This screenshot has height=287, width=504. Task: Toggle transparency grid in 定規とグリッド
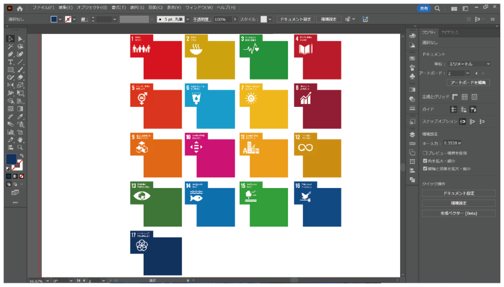474,97
